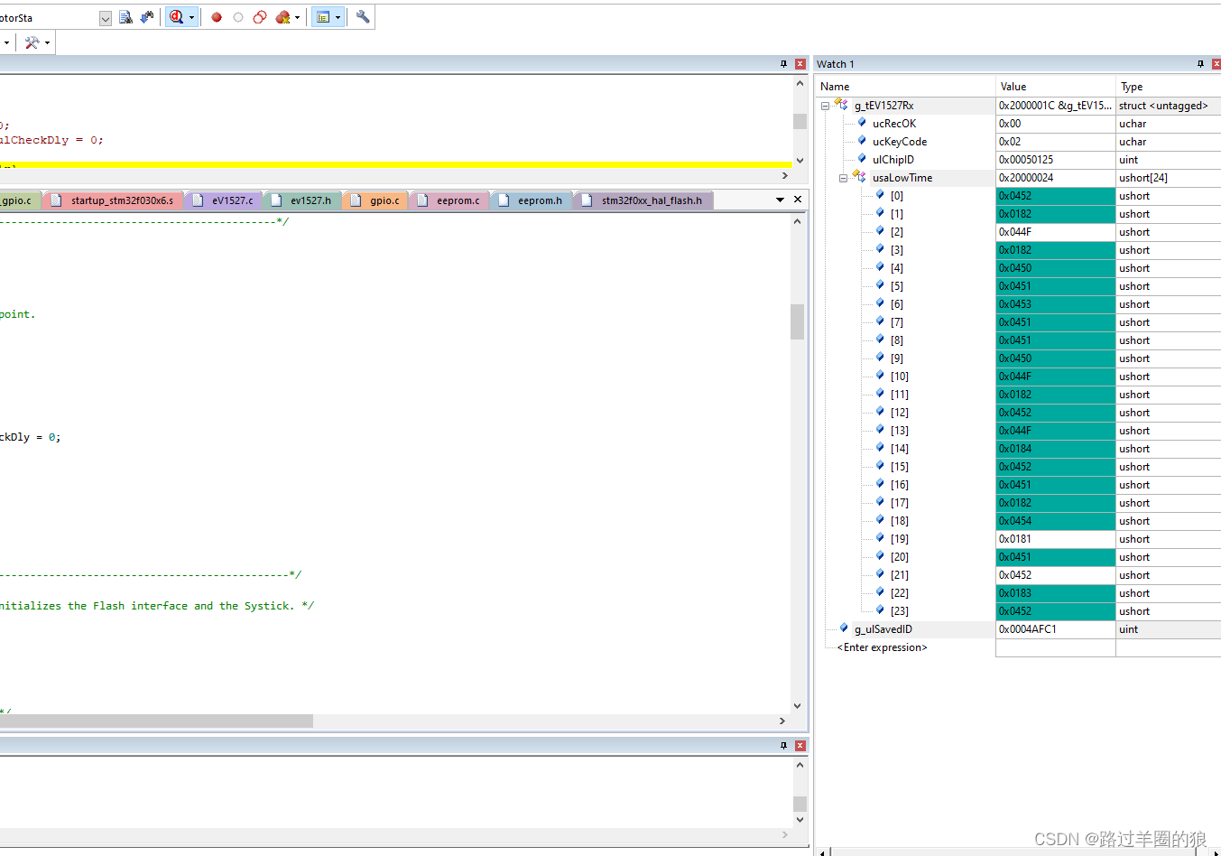Click the incremental find binoculars icon
1221x856 pixels.
pyautogui.click(x=146, y=17)
